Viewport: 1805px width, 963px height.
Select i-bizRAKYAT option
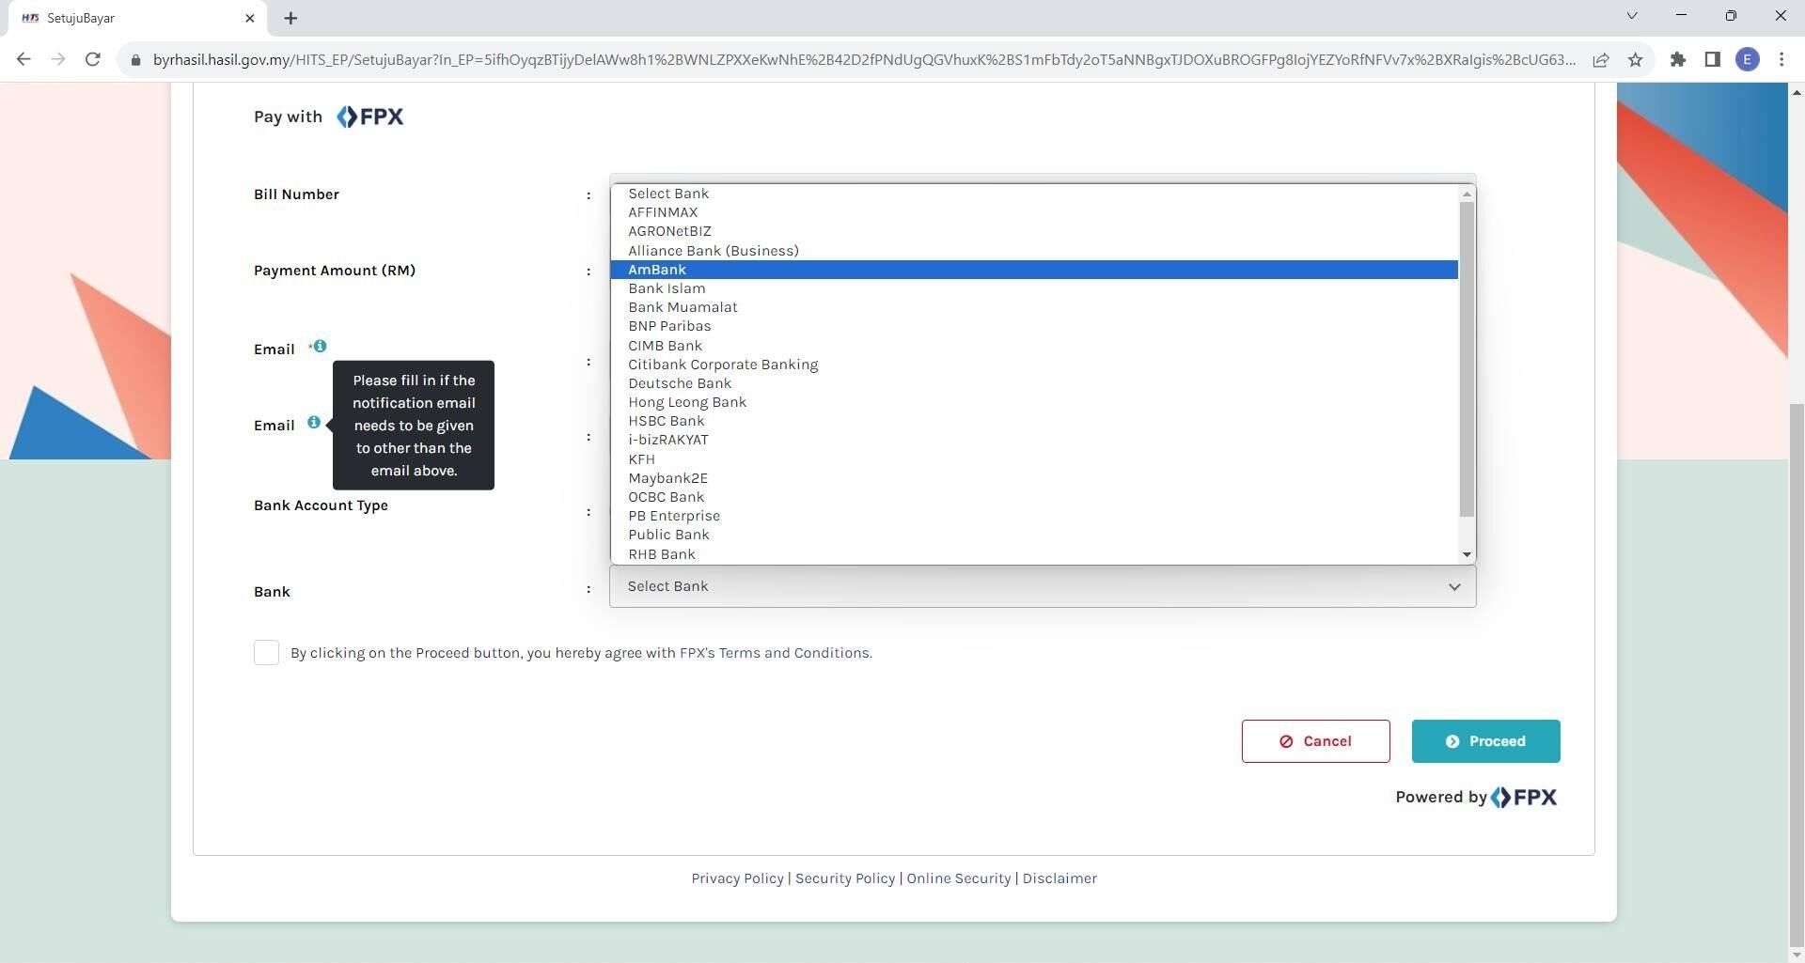coord(1034,440)
